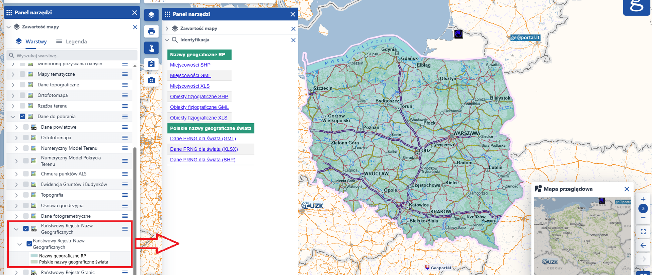
Task: Click the overview map thumbnail
Action: [x=582, y=236]
